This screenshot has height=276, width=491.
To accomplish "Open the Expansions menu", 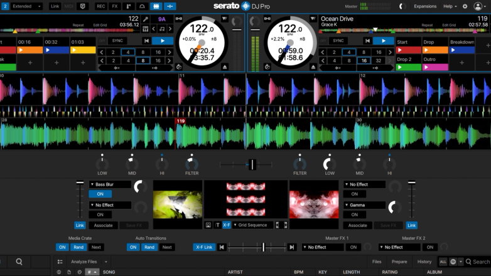I will pos(425,6).
